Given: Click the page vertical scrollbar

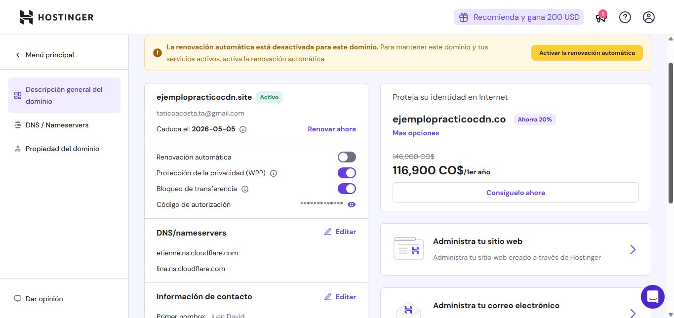Looking at the screenshot, I should pos(671,132).
